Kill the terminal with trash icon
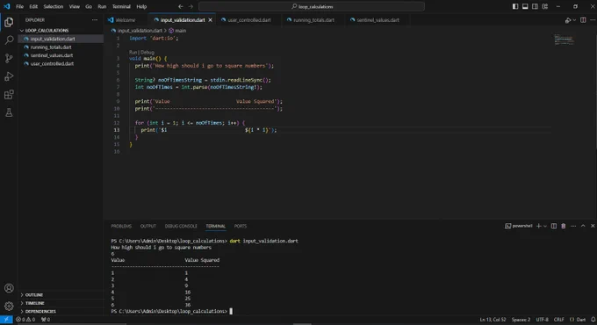This screenshot has height=325, width=597. coord(563,226)
